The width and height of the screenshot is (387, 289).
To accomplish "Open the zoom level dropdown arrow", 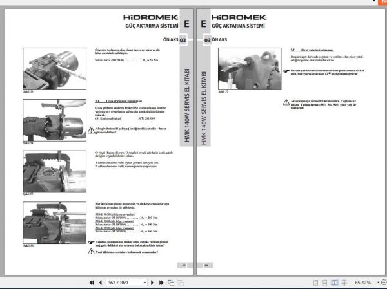I will (x=379, y=283).
